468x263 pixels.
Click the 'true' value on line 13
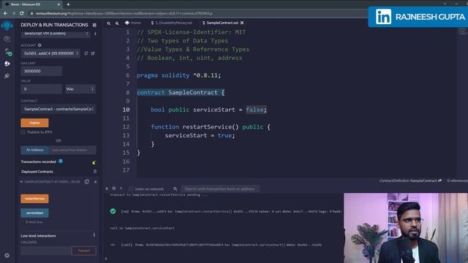[224, 136]
